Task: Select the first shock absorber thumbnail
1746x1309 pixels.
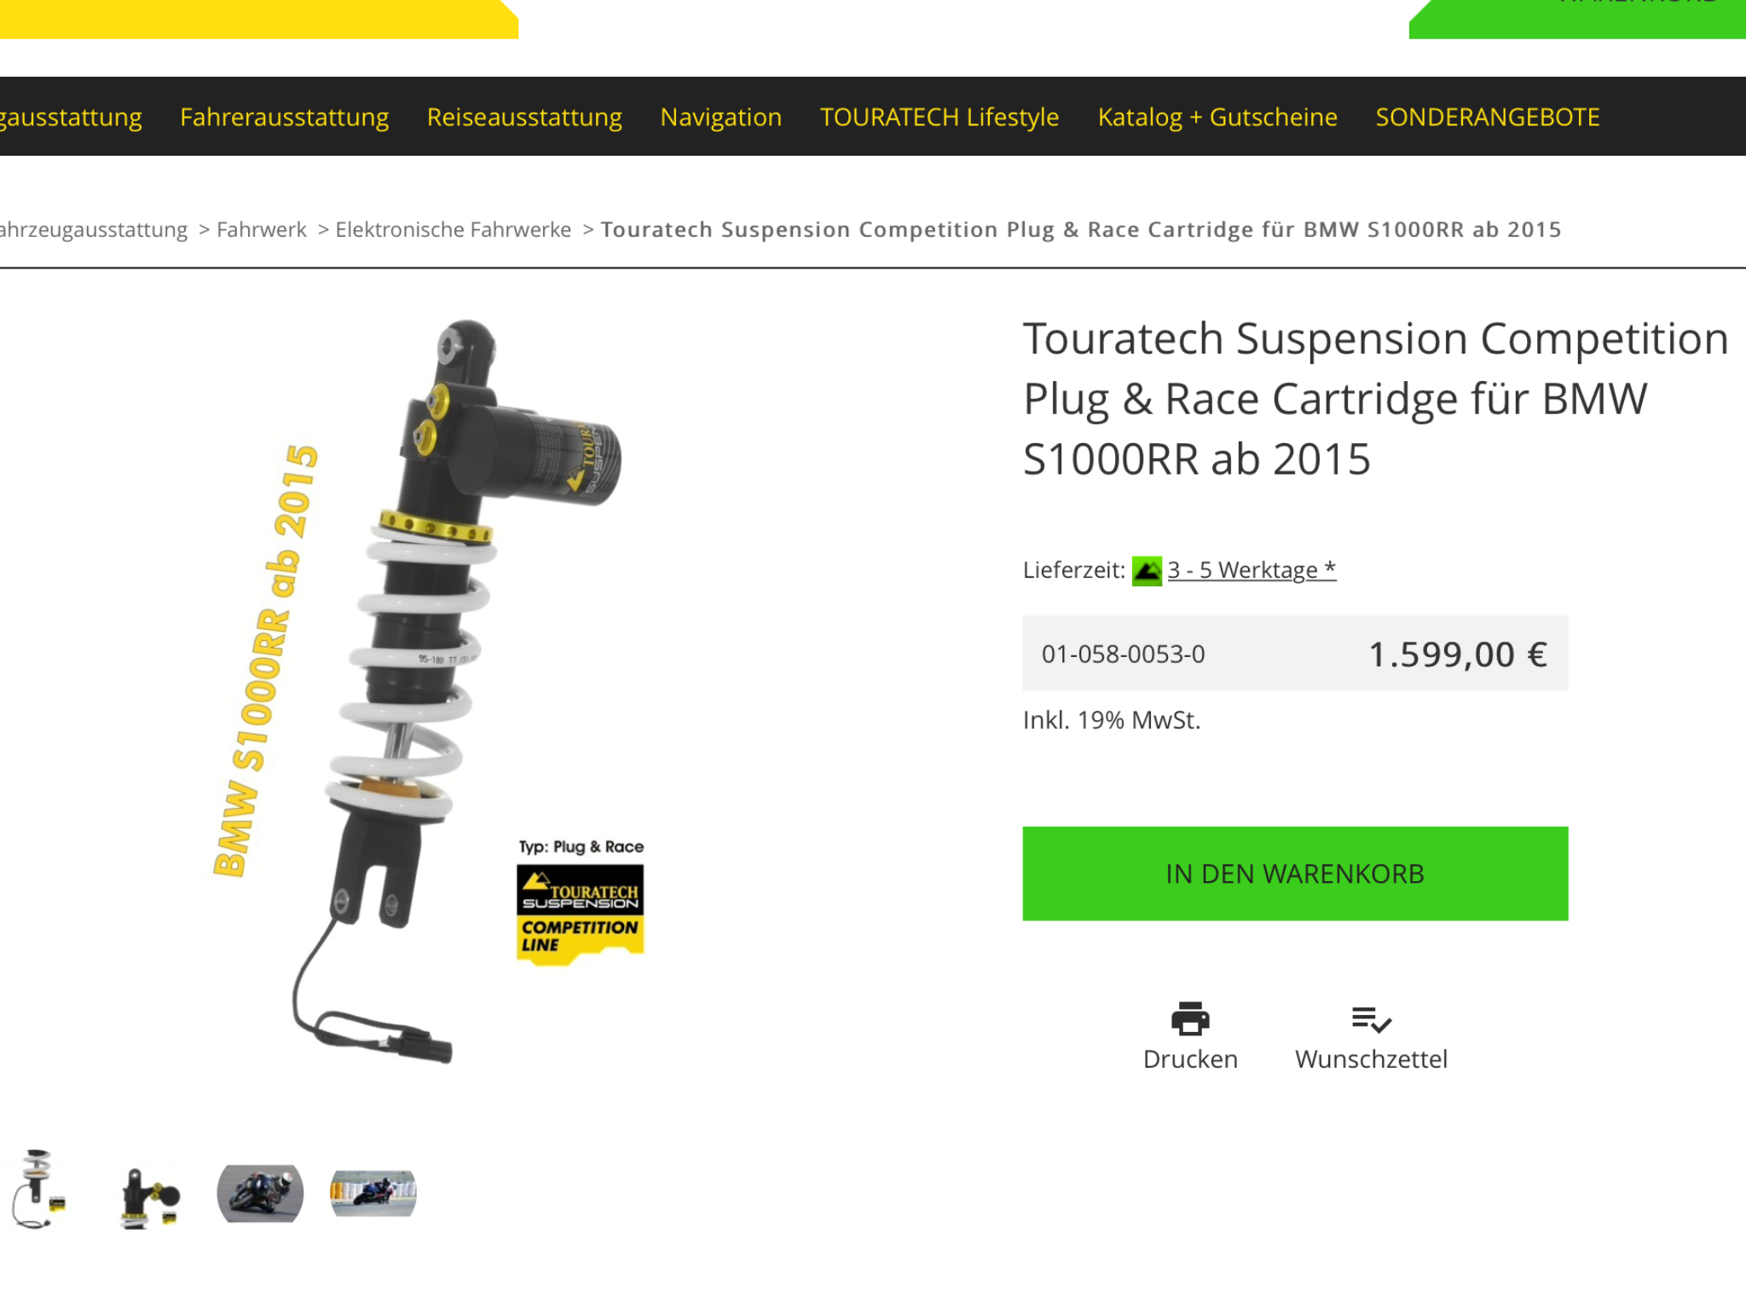Action: (38, 1190)
